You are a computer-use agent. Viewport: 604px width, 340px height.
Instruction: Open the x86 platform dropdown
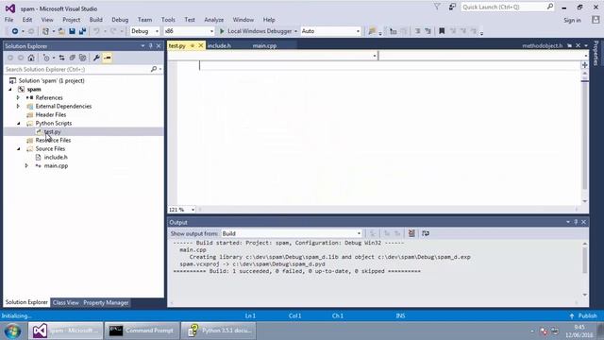click(x=189, y=31)
